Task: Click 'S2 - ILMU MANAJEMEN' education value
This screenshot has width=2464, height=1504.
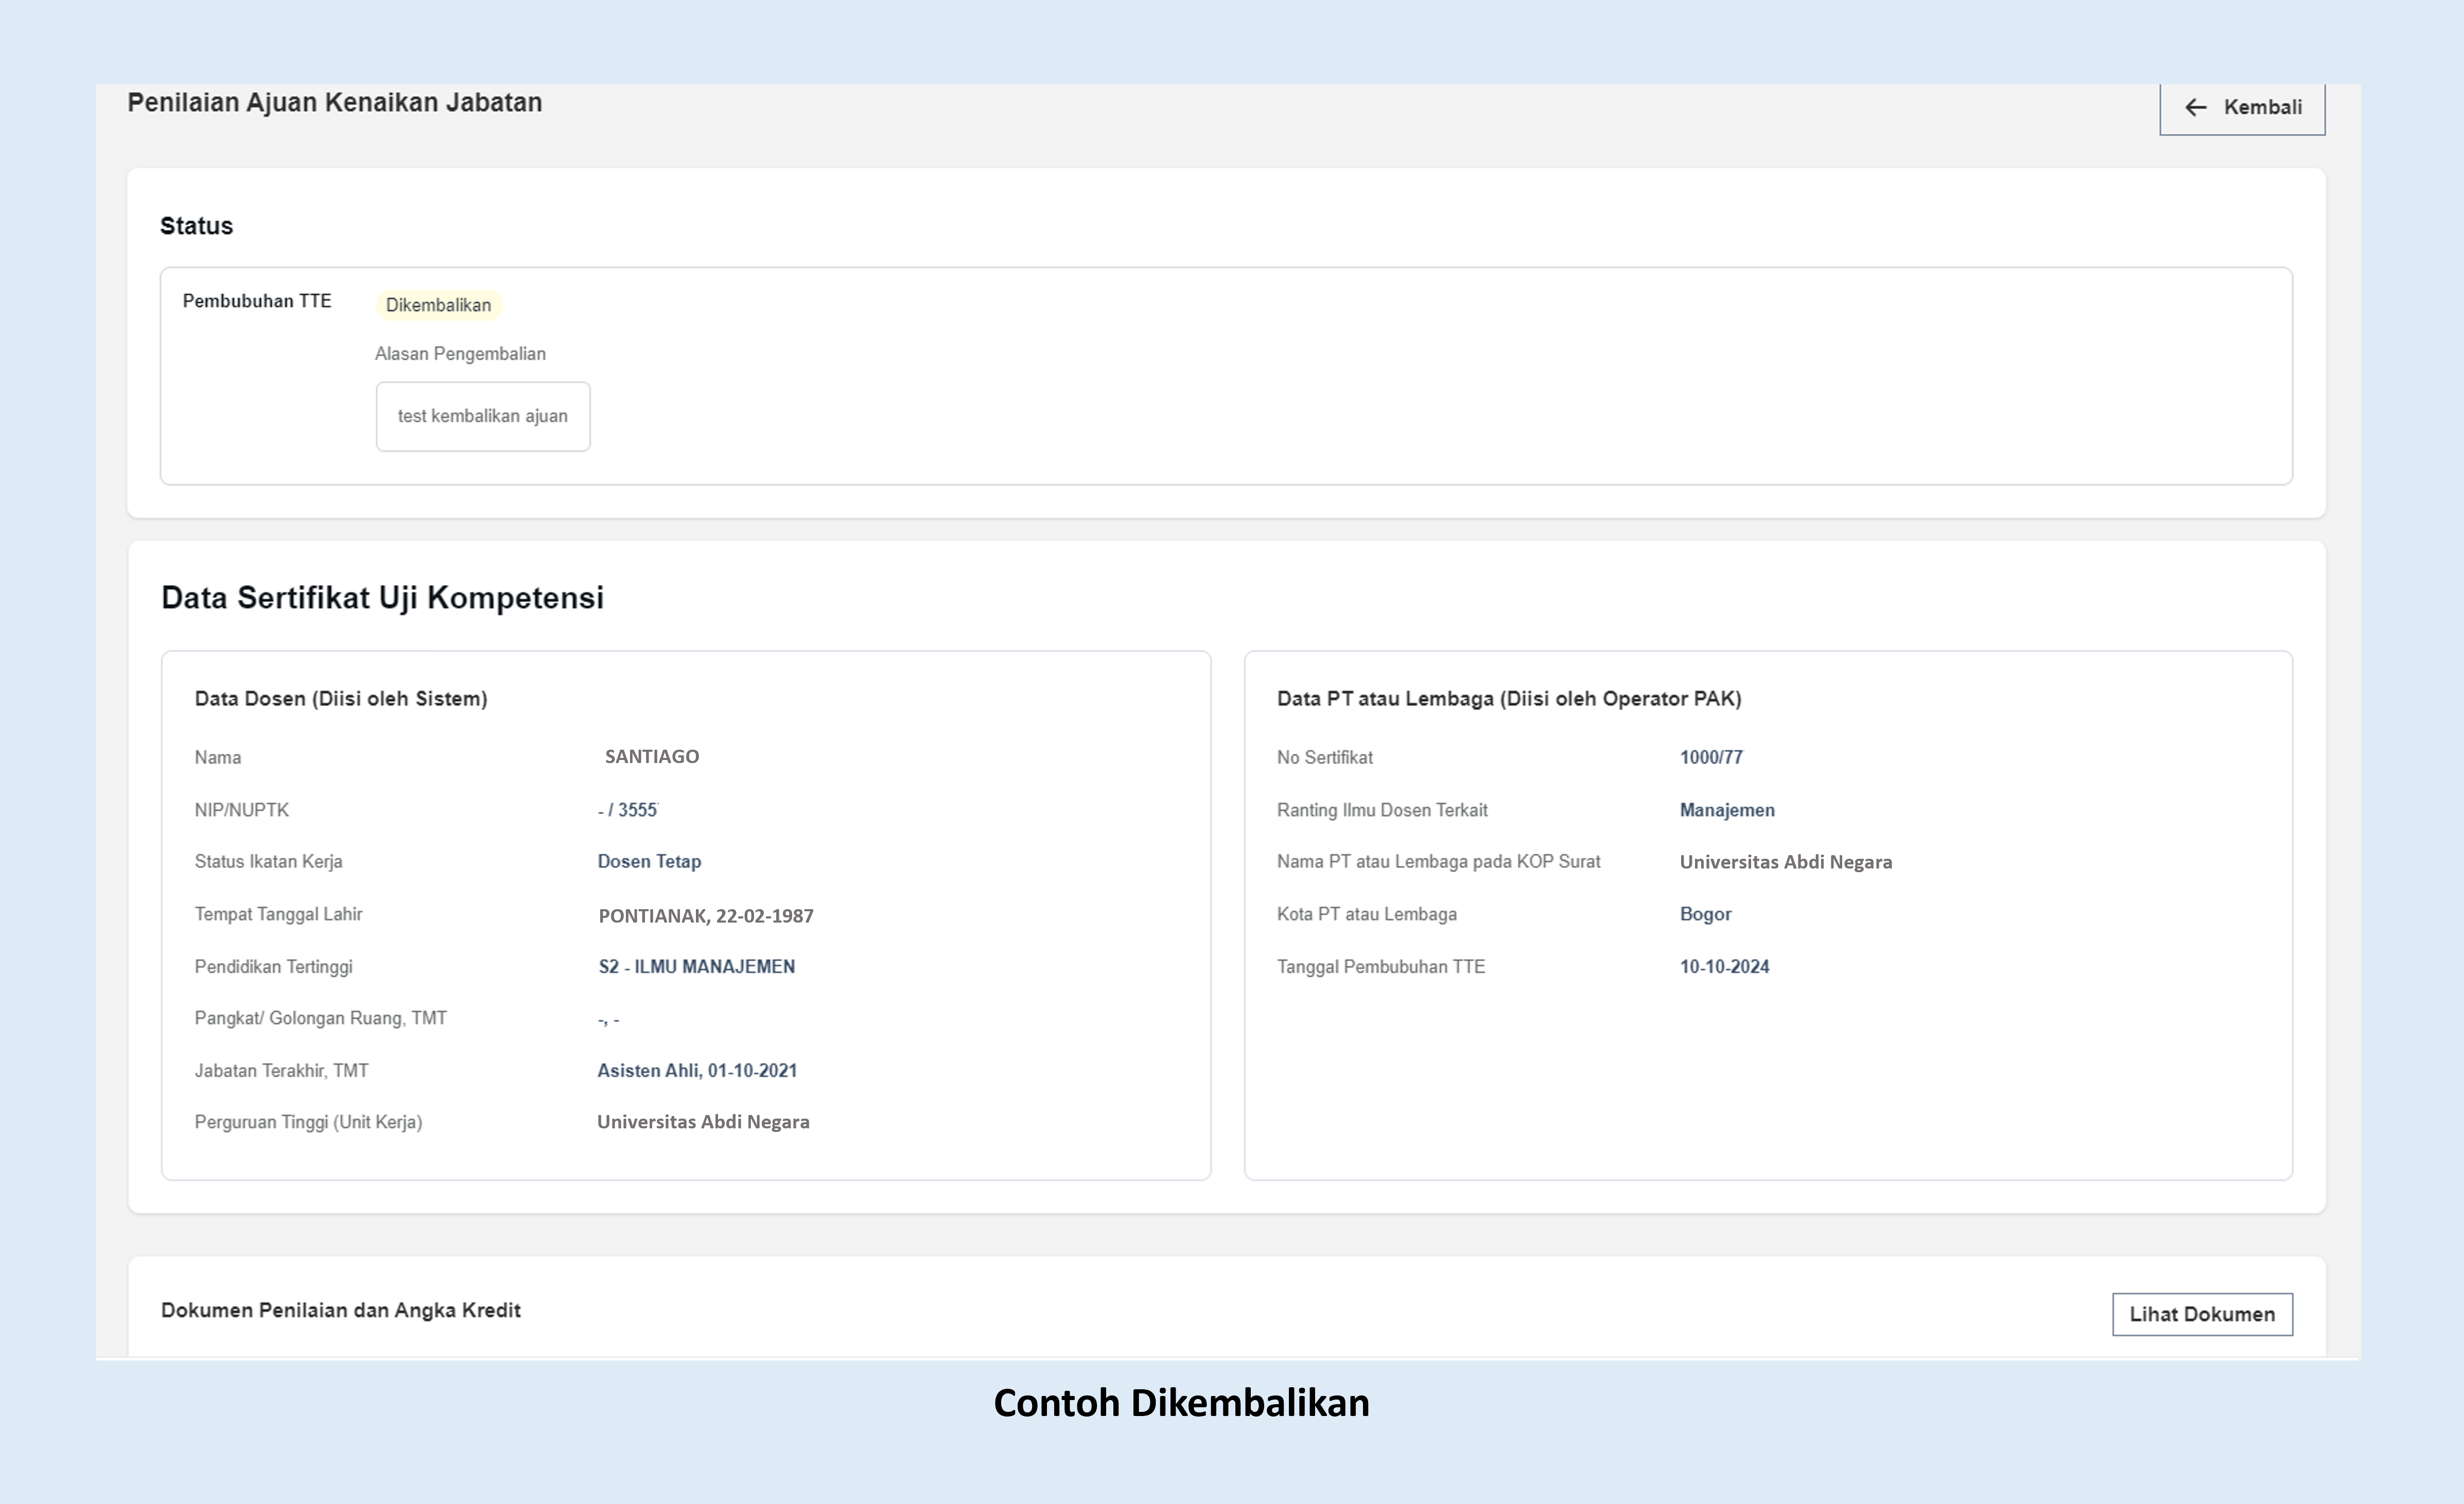Action: (x=697, y=966)
